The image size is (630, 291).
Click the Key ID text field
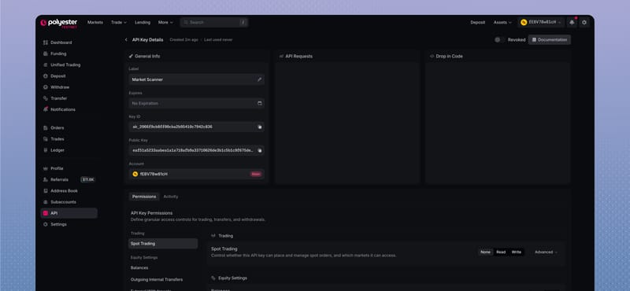(x=196, y=127)
